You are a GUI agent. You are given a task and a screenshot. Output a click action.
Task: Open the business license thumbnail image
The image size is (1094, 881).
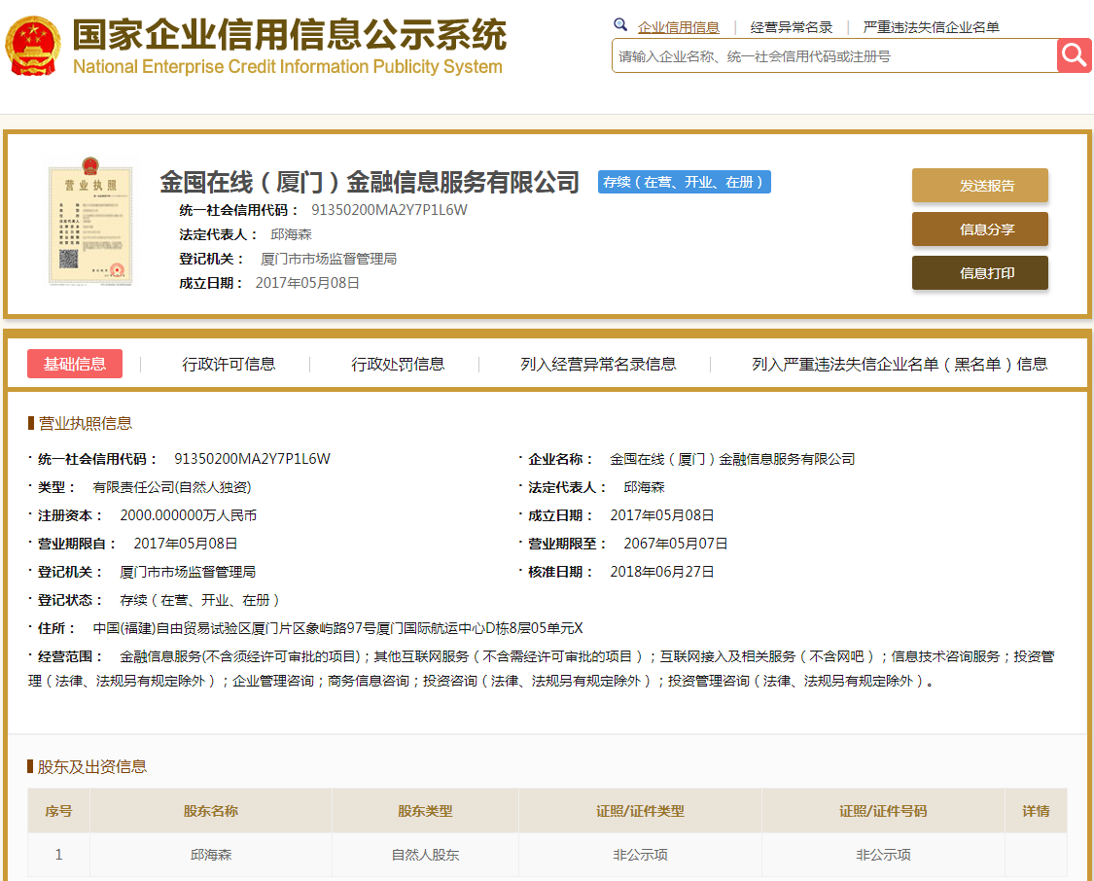click(89, 225)
